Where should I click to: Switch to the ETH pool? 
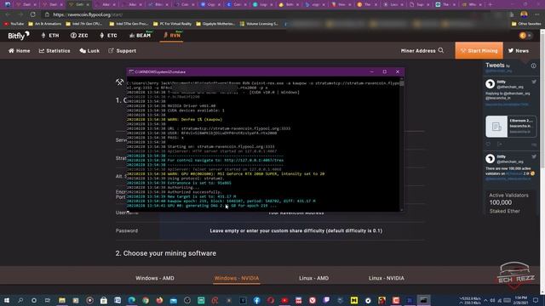50,36
